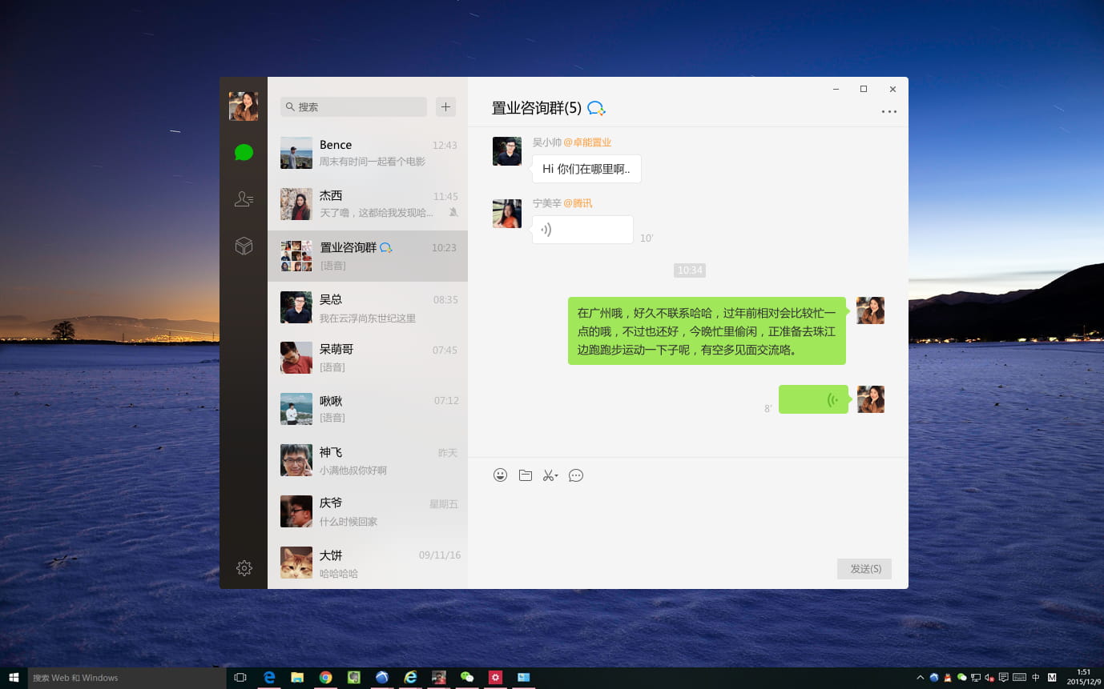Click own profile avatar in sidebar
Screen dimensions: 1104x689
coord(244,106)
